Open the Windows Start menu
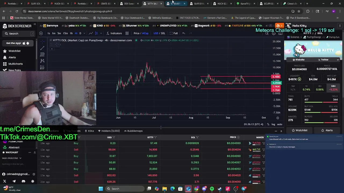Viewport: 344px width, 193px height. click(101, 189)
